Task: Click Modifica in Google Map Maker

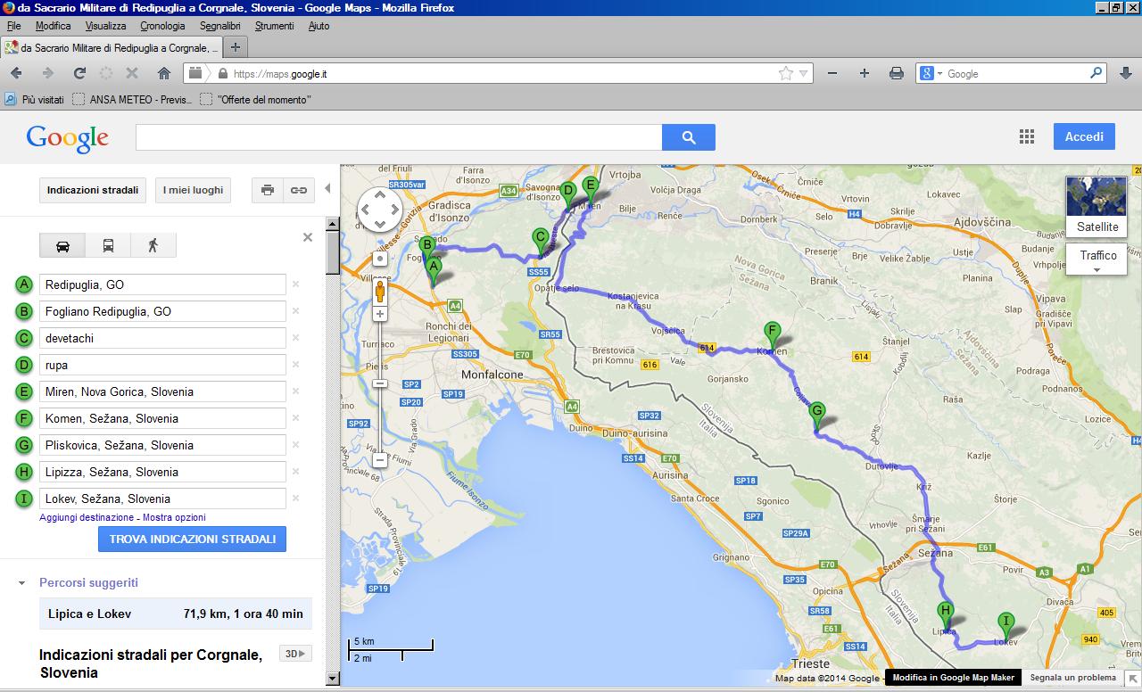Action: pos(953,678)
